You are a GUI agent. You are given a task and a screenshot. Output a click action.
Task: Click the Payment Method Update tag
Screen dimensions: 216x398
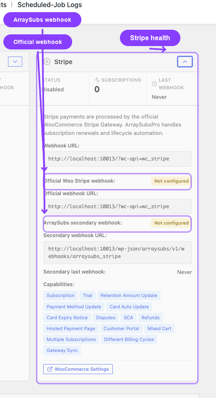[74, 307]
